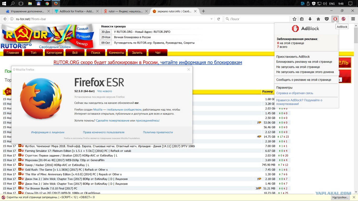The width and height of the screenshot is (358, 201).
Task: Select Сообщить о рекламе на этой странице
Action: coord(304,80)
